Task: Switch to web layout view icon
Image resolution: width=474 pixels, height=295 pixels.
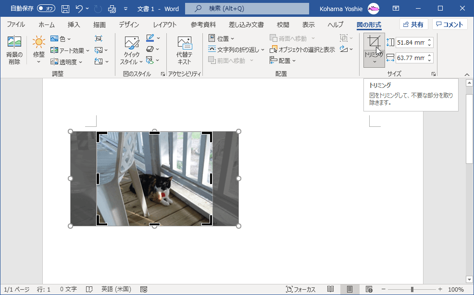Action: click(x=369, y=290)
